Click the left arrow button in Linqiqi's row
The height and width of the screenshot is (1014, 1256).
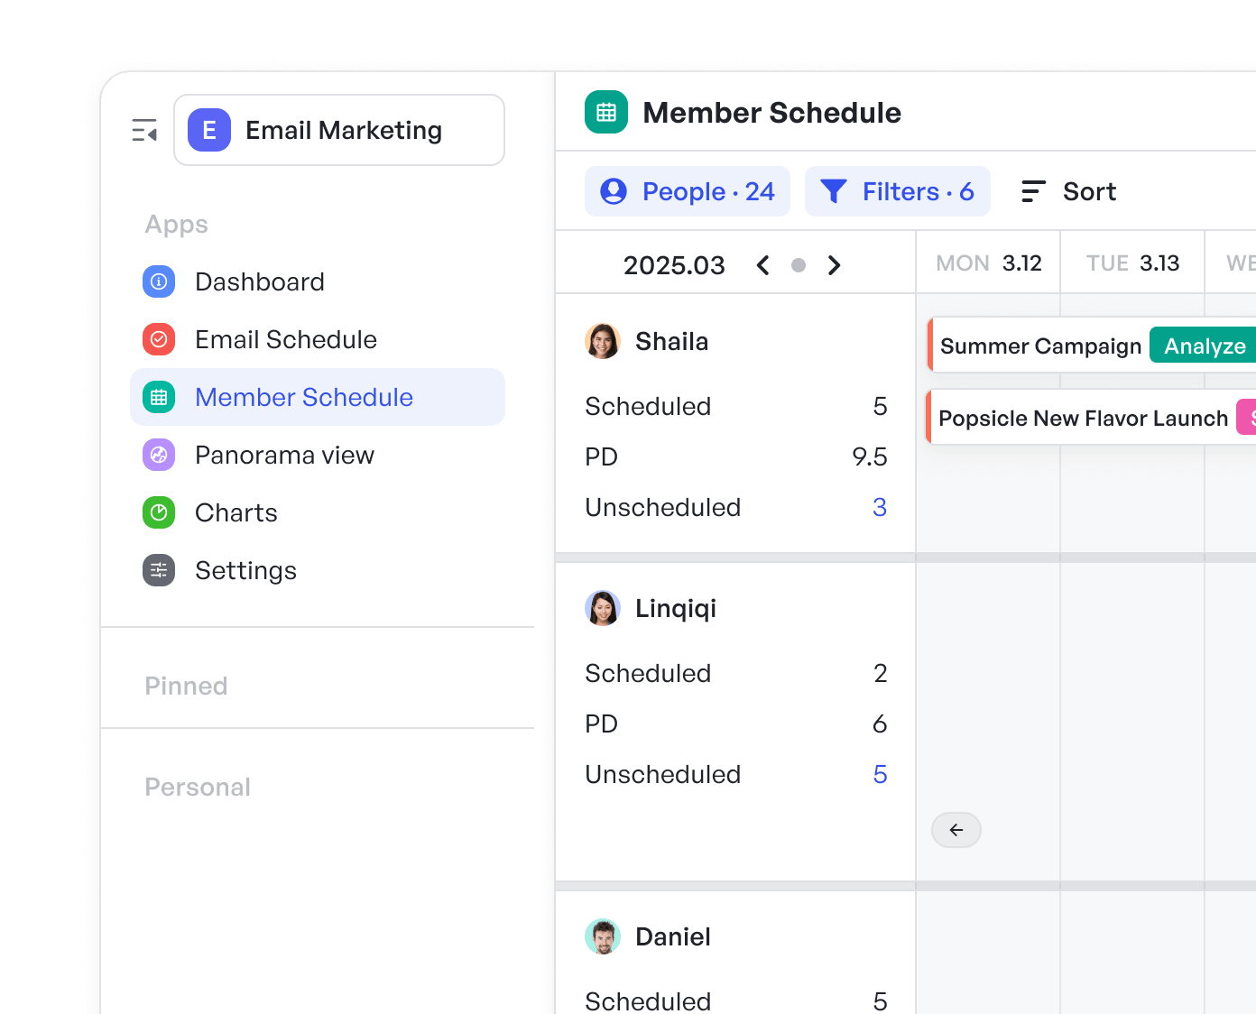pyautogui.click(x=956, y=830)
